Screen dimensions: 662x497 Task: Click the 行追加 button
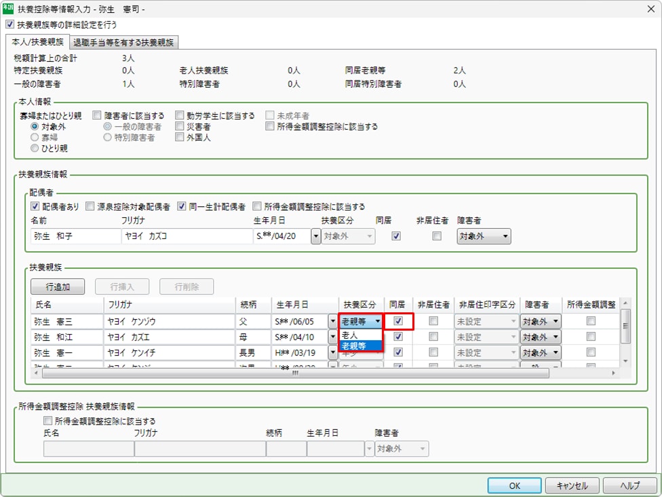[x=58, y=287]
